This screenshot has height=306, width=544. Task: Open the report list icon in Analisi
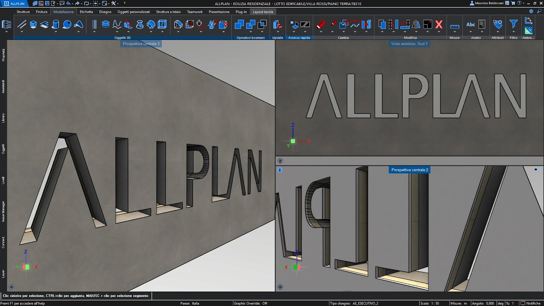(482, 25)
